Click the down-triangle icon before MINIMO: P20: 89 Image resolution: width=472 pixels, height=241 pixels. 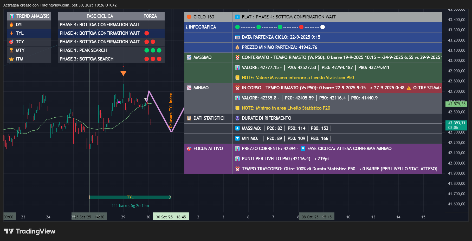coord(237,138)
